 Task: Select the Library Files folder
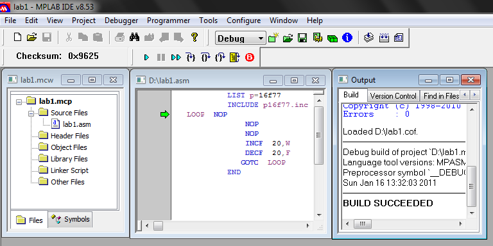coord(63,159)
